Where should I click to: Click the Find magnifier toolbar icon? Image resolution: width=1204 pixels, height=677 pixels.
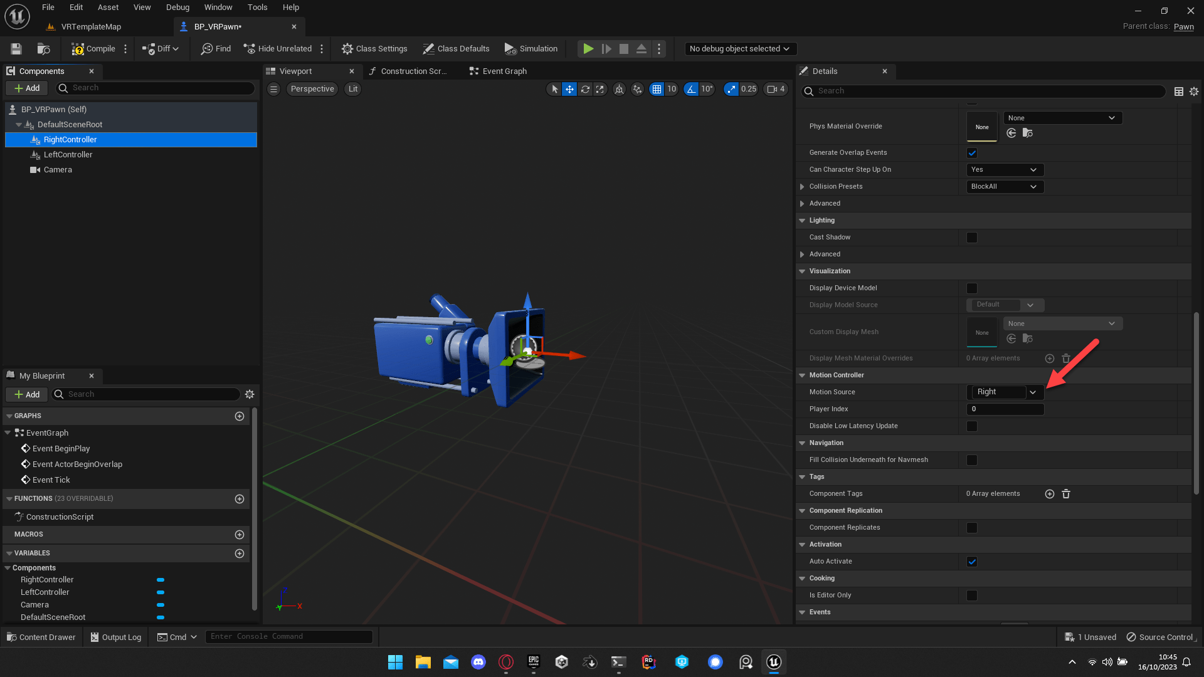tap(207, 49)
